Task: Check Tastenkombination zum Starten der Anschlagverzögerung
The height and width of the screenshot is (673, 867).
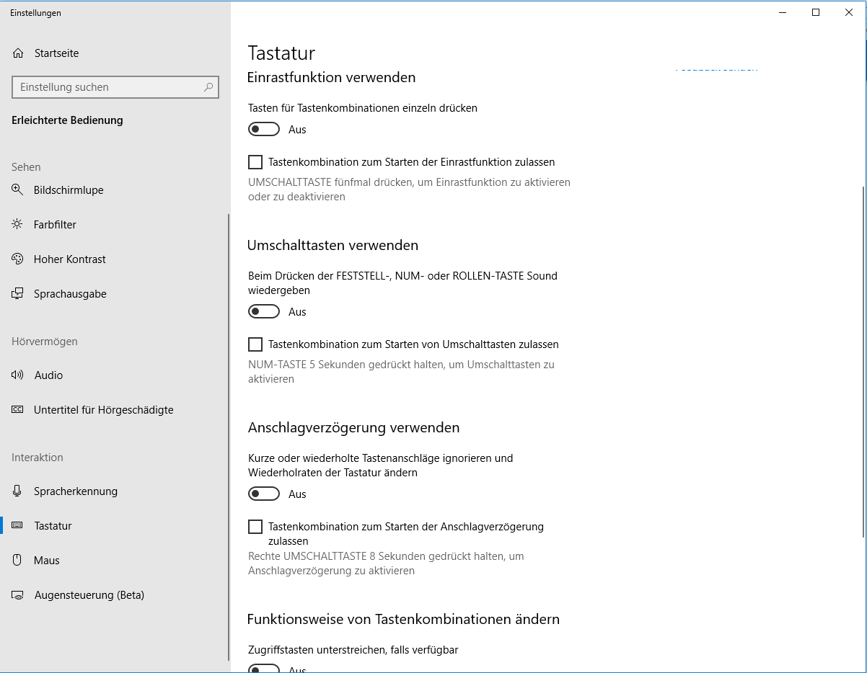Action: click(255, 527)
